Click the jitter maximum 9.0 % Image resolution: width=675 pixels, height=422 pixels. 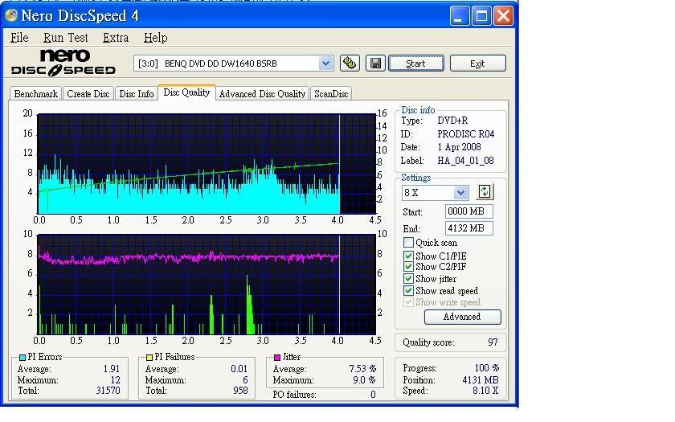364,380
